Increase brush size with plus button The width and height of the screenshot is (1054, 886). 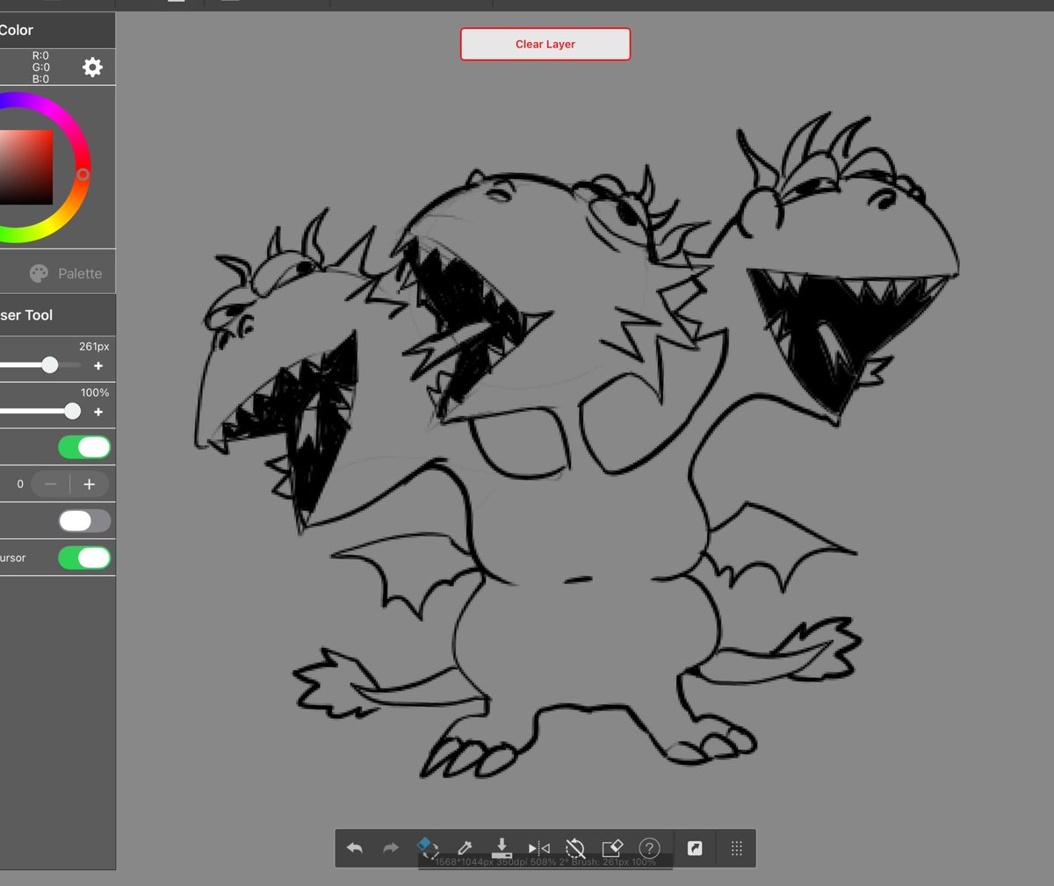tap(98, 365)
